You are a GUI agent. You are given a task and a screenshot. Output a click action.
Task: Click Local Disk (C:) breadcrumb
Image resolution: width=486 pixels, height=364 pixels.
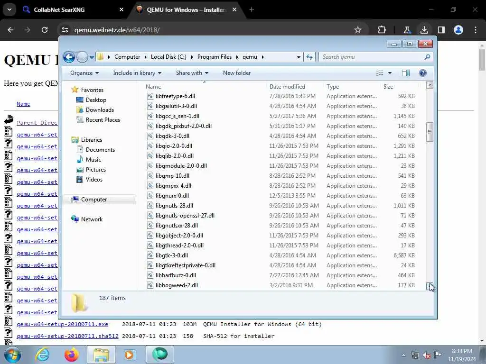pyautogui.click(x=168, y=57)
